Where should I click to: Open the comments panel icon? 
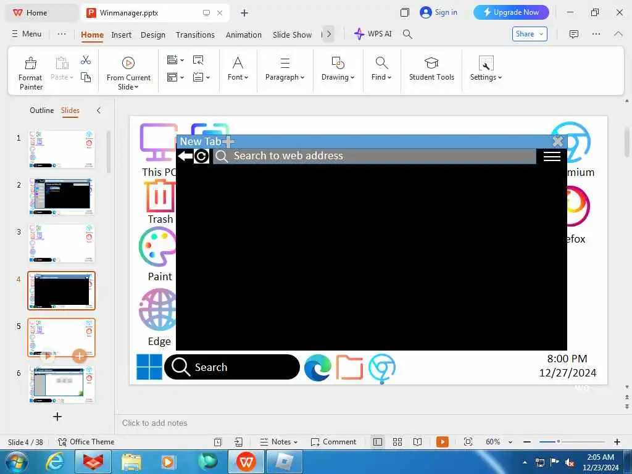point(573,35)
